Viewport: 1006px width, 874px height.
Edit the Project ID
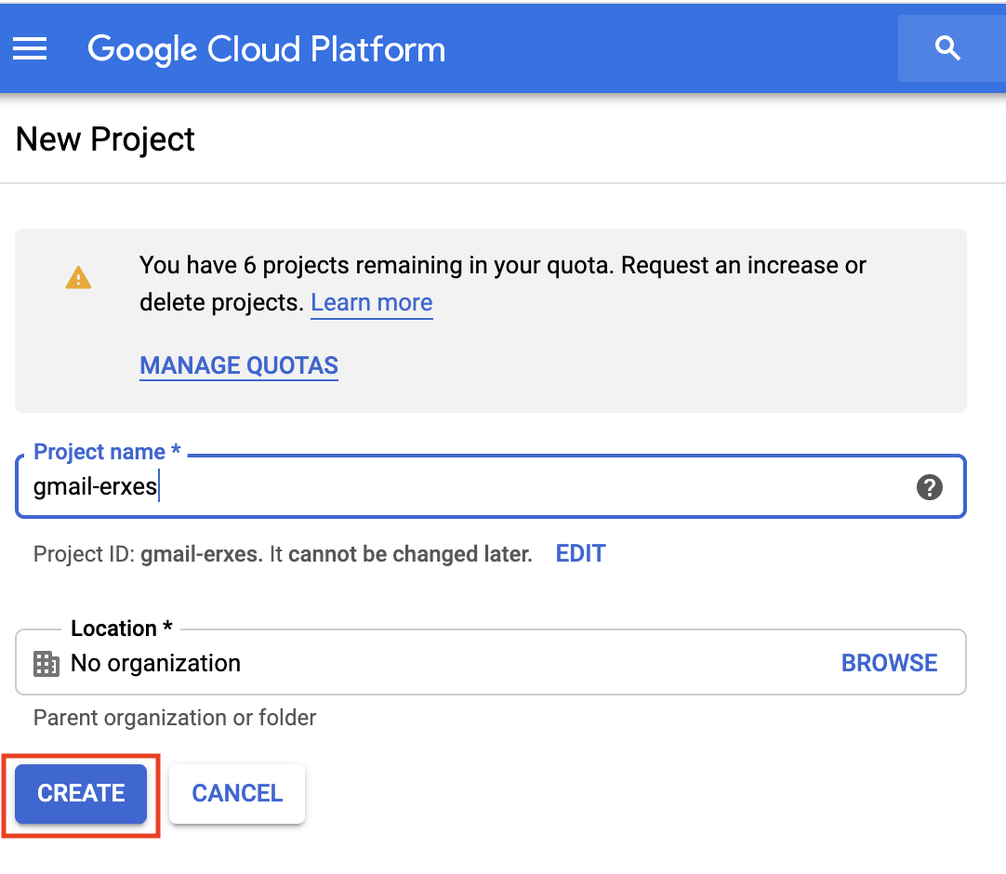(x=580, y=554)
